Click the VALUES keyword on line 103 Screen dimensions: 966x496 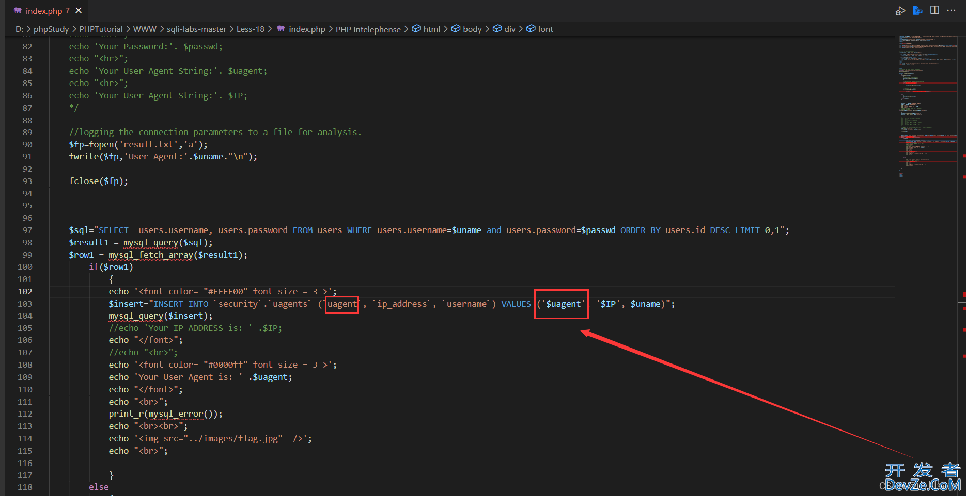[x=516, y=304]
